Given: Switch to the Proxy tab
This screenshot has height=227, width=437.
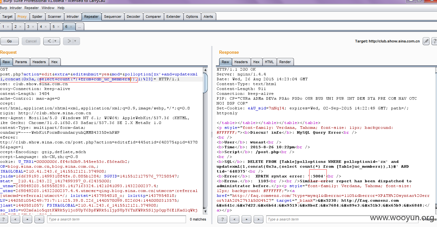Looking at the screenshot, I should click(22, 17).
